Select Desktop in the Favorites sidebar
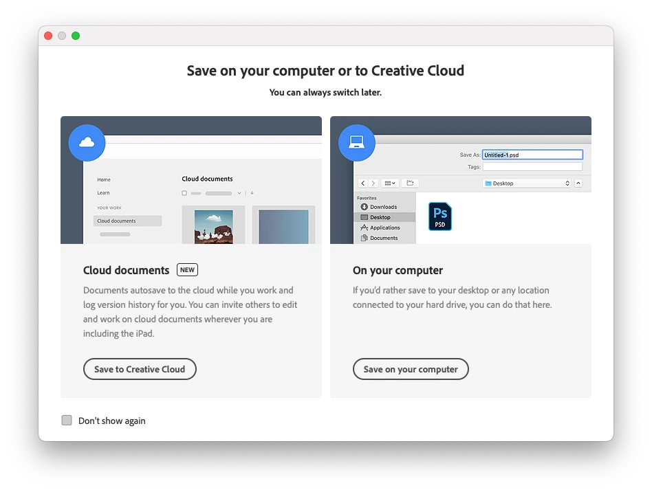This screenshot has width=652, height=492. pyautogui.click(x=384, y=217)
